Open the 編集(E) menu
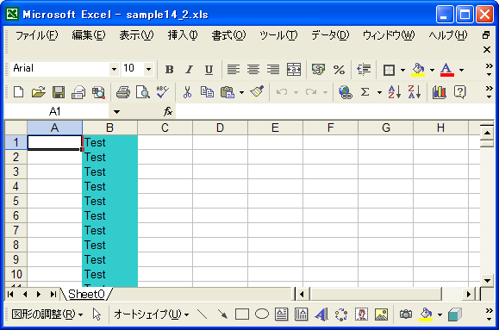 (x=89, y=35)
